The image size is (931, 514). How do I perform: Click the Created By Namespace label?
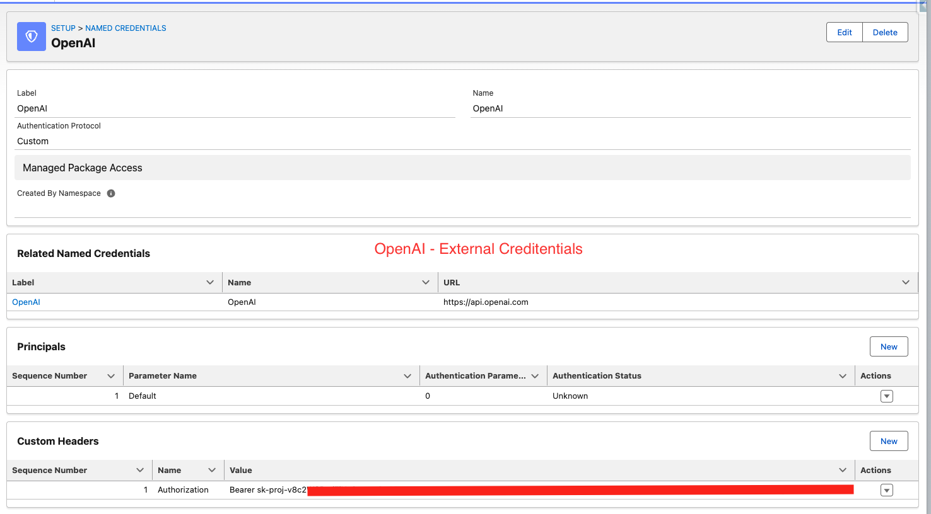tap(59, 193)
